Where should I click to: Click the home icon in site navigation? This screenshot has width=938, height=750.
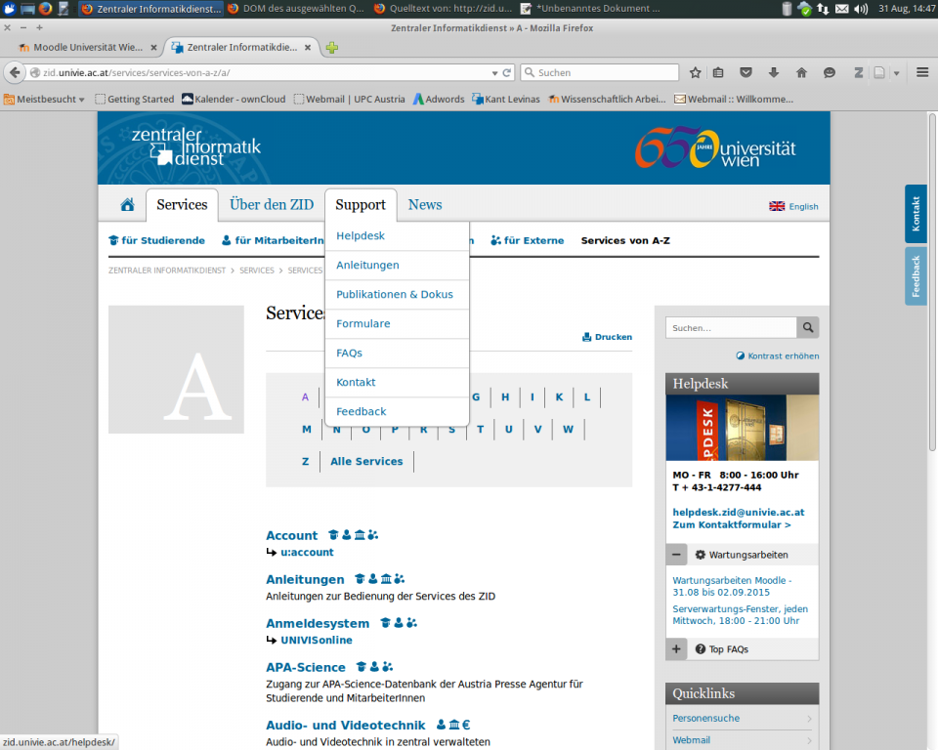pyautogui.click(x=127, y=205)
